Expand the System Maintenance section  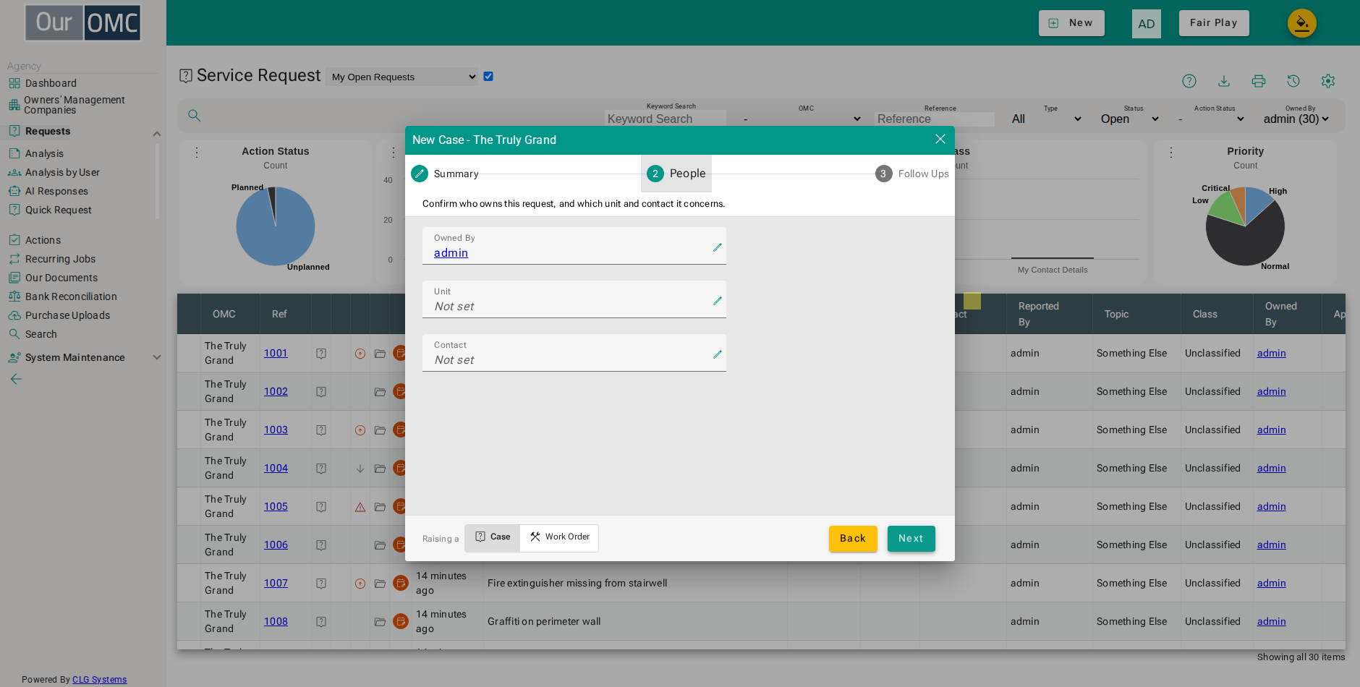157,357
